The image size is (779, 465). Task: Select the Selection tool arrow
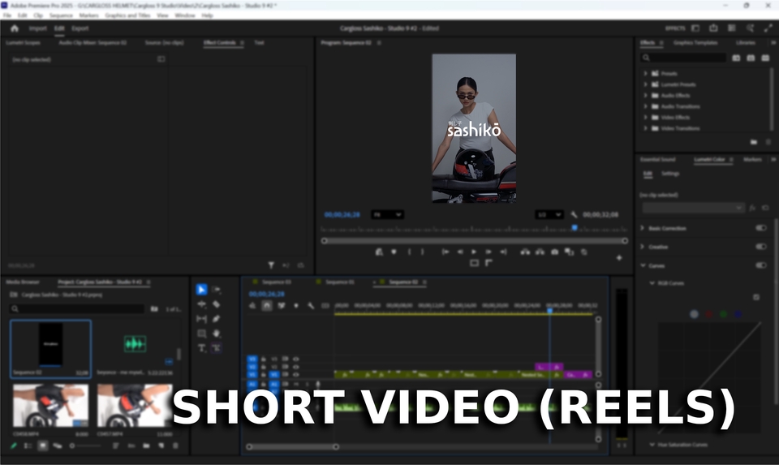pyautogui.click(x=201, y=290)
